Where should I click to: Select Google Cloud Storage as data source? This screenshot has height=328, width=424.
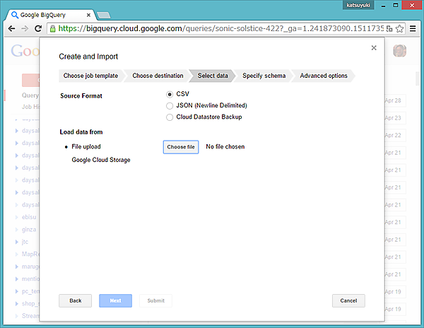[101, 160]
